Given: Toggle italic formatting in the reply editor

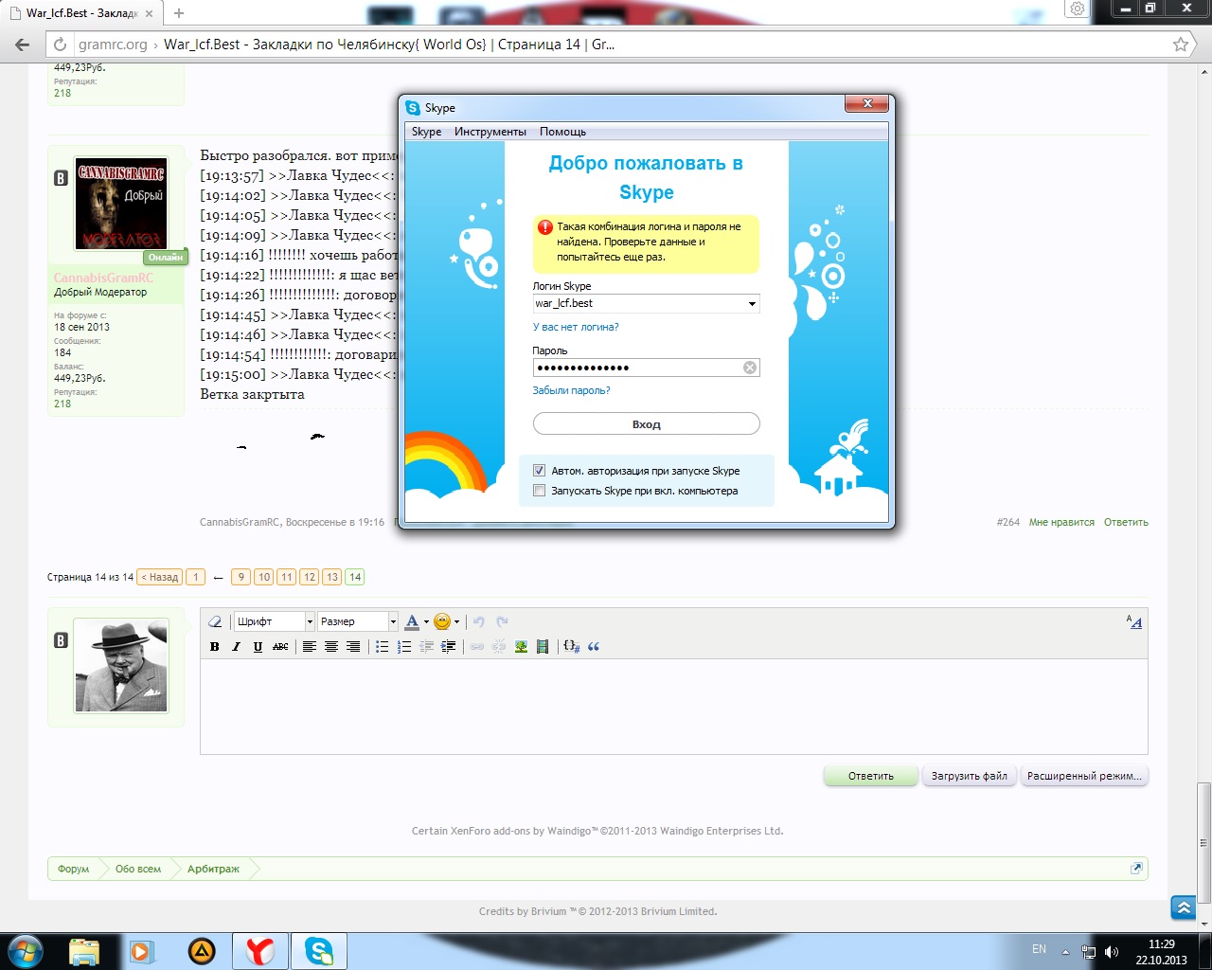Looking at the screenshot, I should [x=237, y=647].
